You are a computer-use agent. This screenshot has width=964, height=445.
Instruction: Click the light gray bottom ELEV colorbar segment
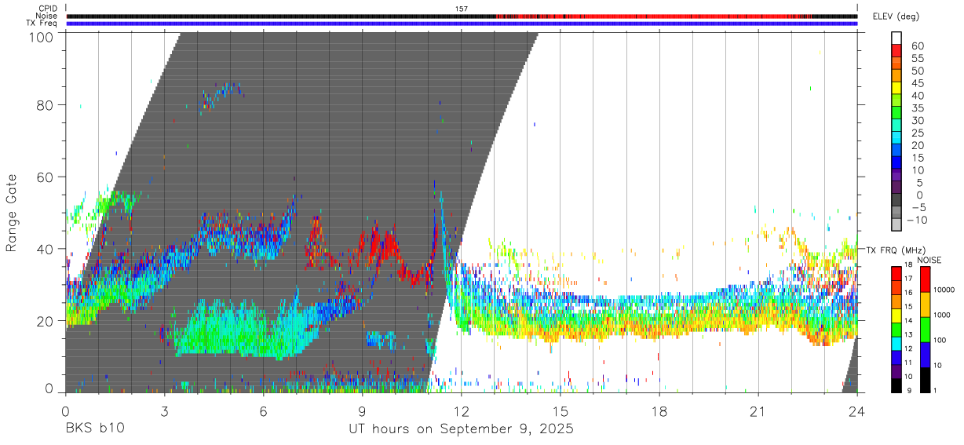point(896,226)
